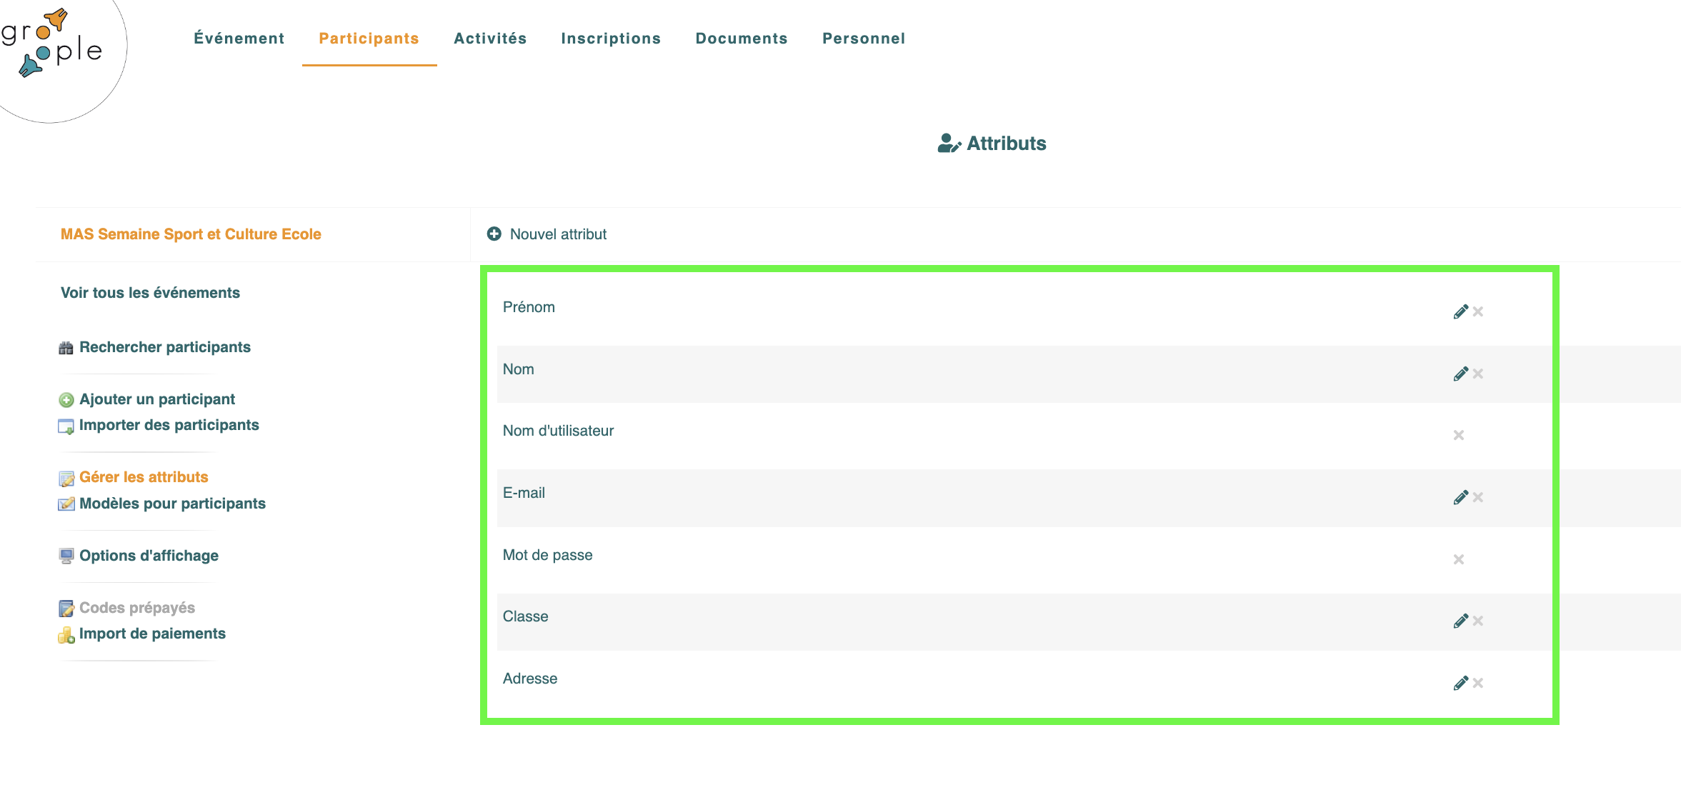Open Options d'affichage

149,556
